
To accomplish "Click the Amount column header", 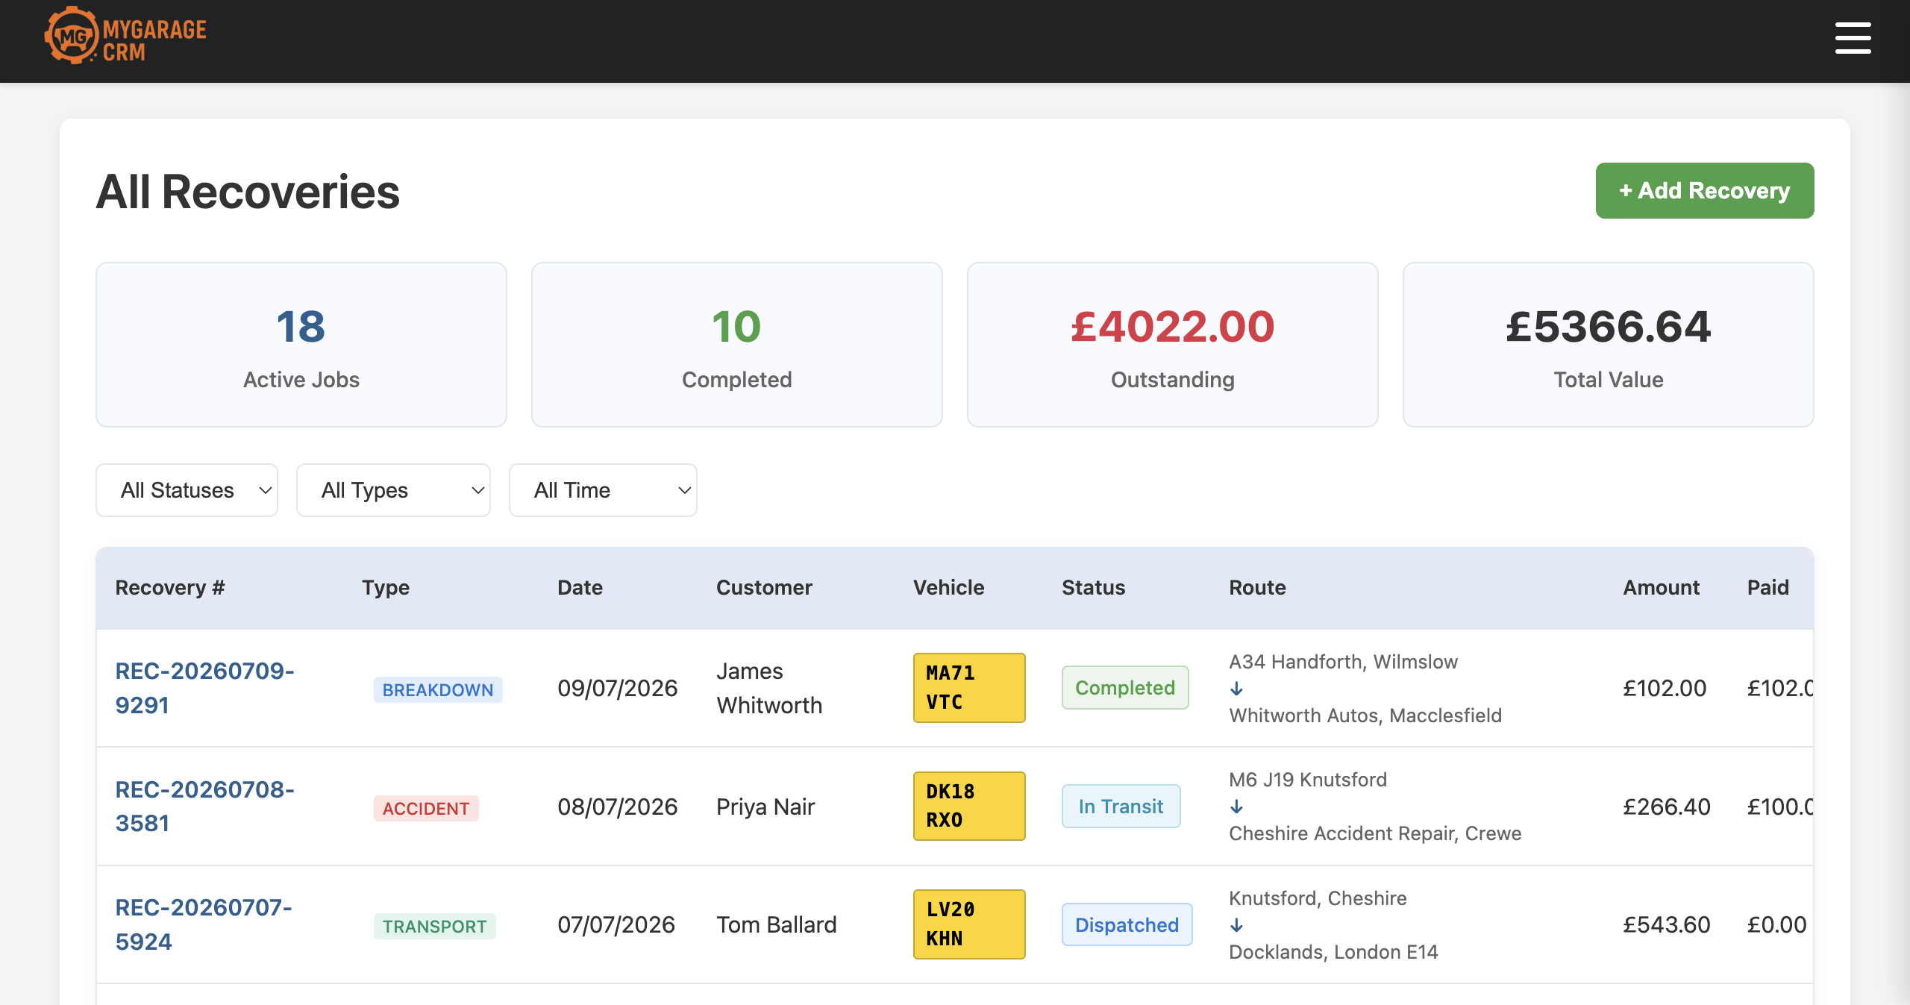I will pyautogui.click(x=1661, y=588).
